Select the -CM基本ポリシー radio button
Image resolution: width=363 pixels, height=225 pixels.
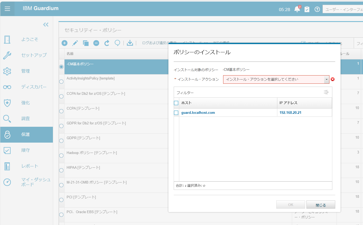[x=61, y=67]
